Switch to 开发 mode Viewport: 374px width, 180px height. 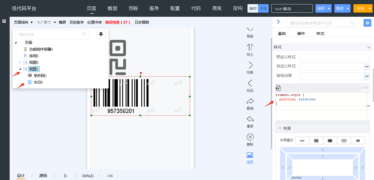click(263, 9)
